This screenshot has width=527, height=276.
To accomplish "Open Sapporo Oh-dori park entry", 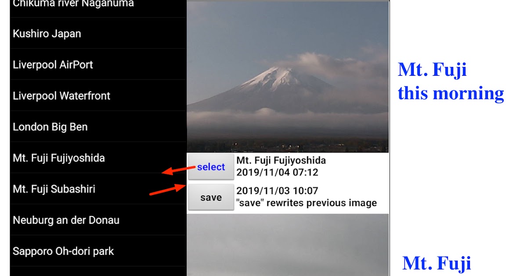I will click(98, 251).
